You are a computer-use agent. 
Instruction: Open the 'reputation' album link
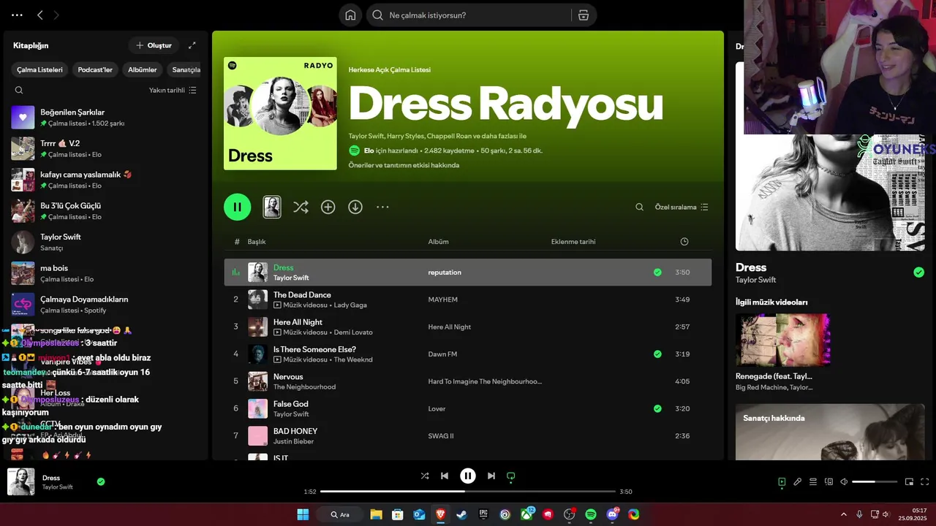tap(445, 272)
